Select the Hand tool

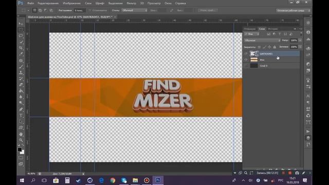click(x=21, y=134)
